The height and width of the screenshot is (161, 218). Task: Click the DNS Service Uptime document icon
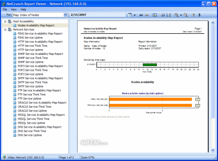pos(15,135)
